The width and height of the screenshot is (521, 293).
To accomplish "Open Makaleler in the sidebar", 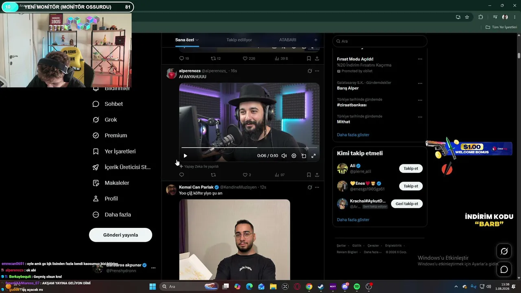I will pyautogui.click(x=111, y=183).
